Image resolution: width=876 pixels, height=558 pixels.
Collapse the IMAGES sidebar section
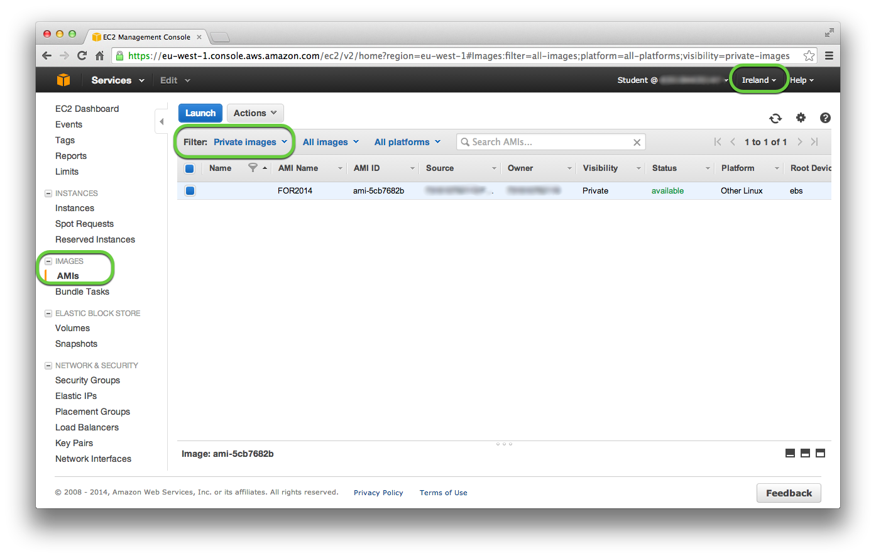point(48,261)
